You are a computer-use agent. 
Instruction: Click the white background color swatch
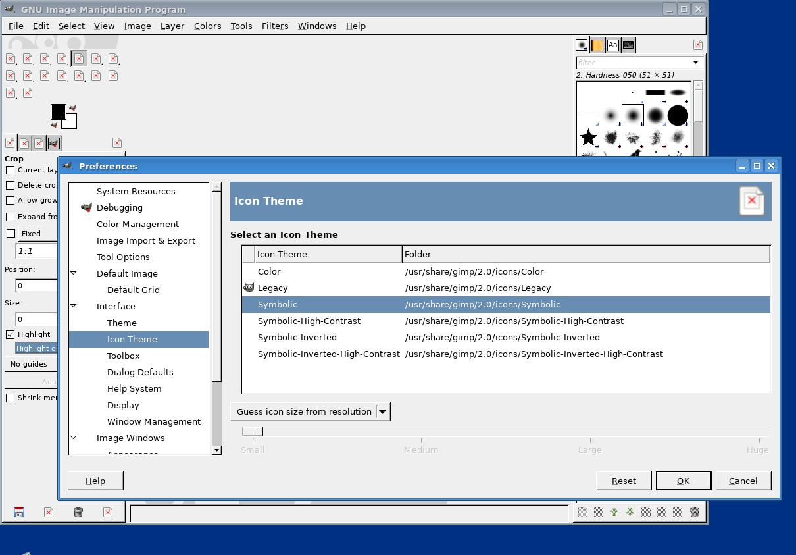coord(70,122)
